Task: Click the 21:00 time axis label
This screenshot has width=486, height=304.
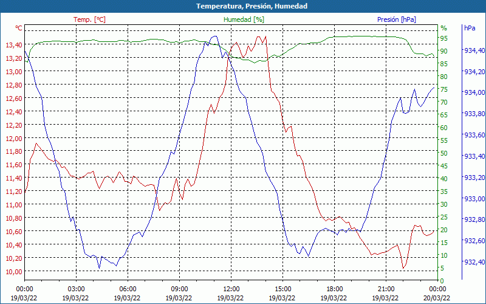Action: pyautogui.click(x=386, y=289)
